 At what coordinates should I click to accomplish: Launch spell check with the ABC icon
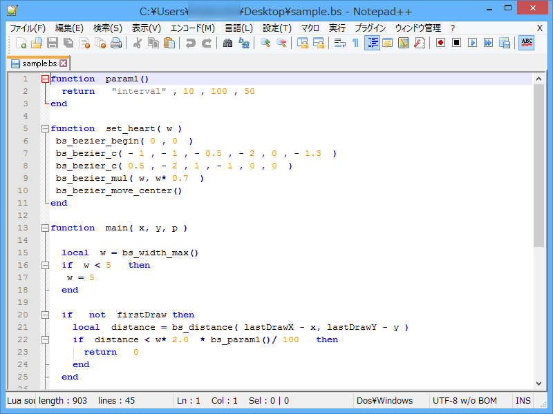point(527,42)
